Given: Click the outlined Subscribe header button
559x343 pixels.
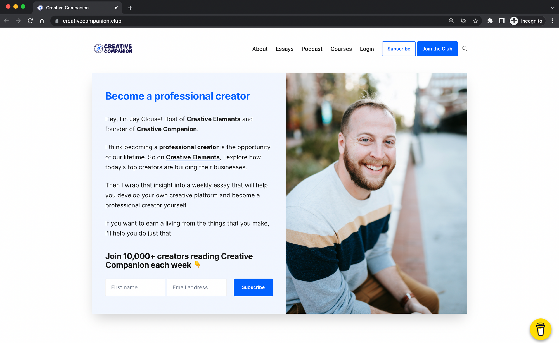Looking at the screenshot, I should coord(399,49).
